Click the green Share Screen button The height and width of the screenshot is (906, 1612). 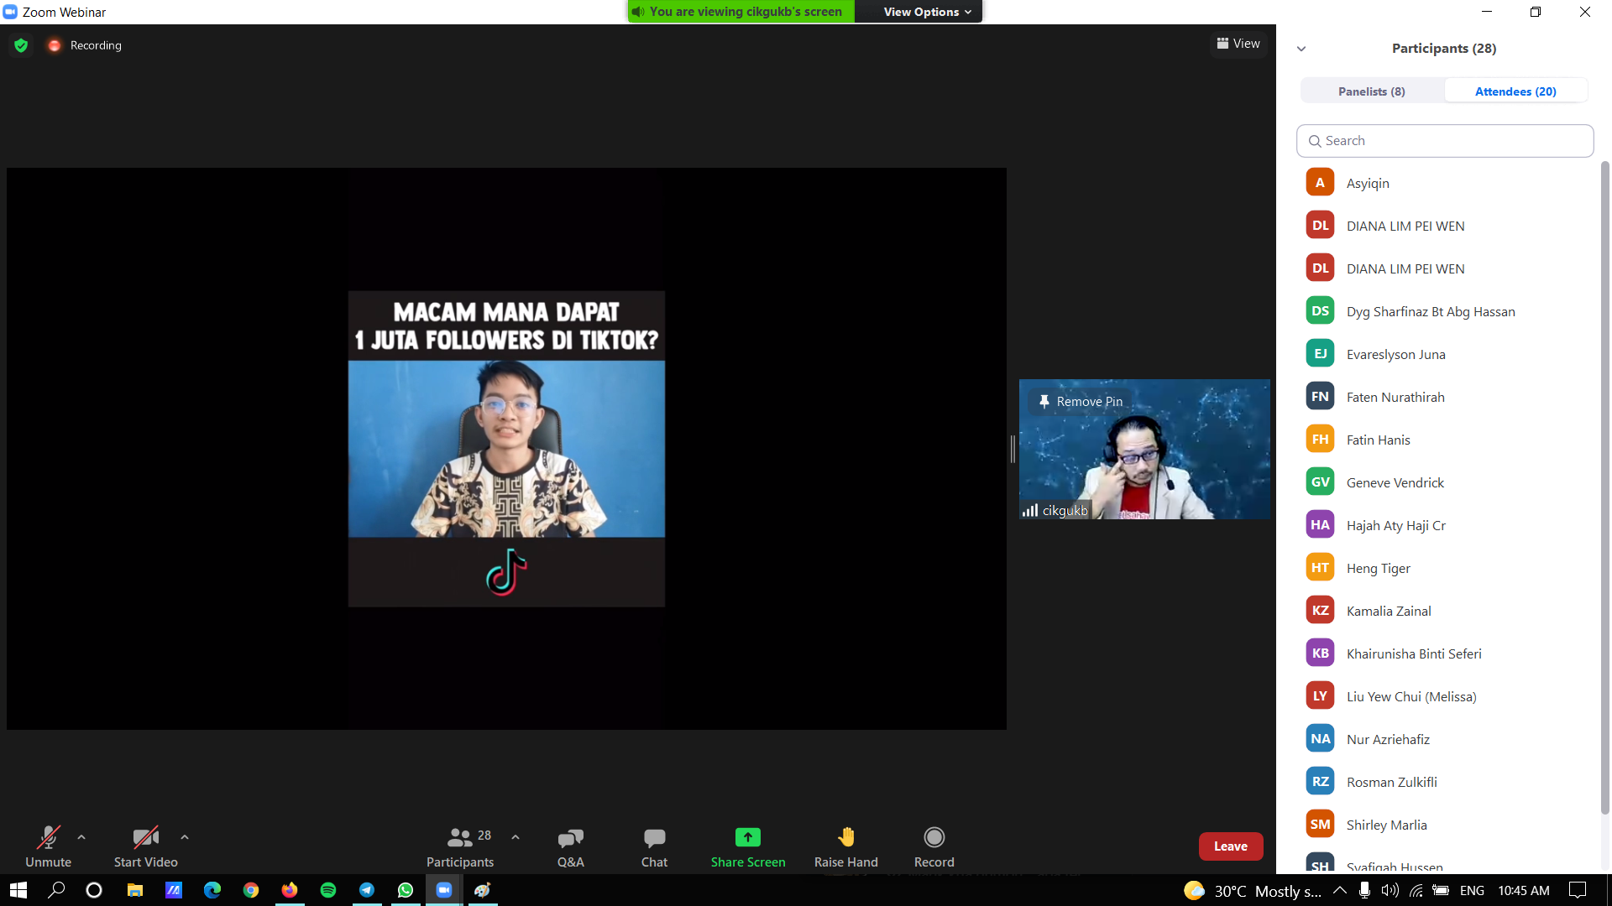click(748, 846)
